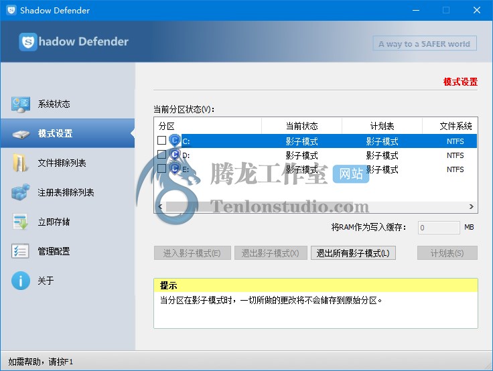This screenshot has width=493, height=371.
Task: Click the 系统状态 monitor icon
Action: click(21, 104)
